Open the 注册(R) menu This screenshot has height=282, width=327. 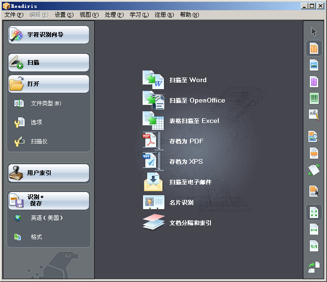164,15
